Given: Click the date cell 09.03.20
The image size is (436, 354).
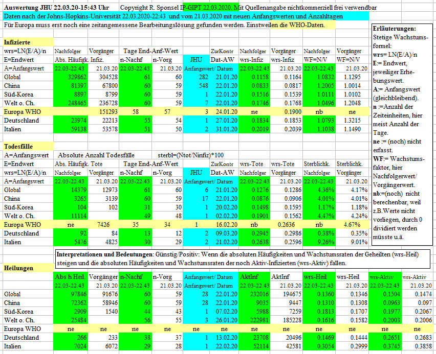Looking at the screenshot, I should click(x=224, y=233).
